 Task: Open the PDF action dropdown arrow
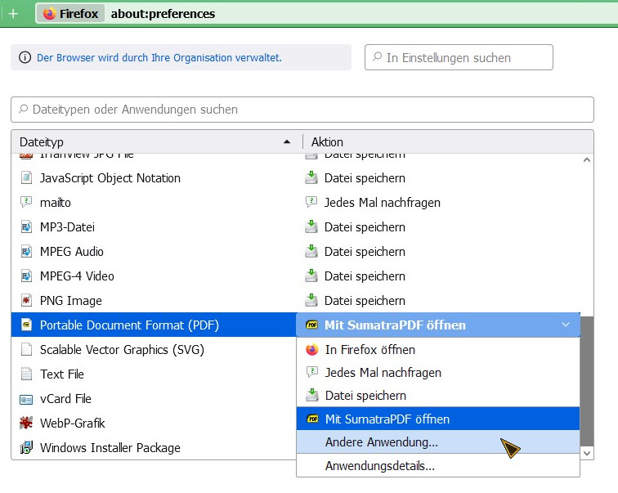(x=566, y=325)
